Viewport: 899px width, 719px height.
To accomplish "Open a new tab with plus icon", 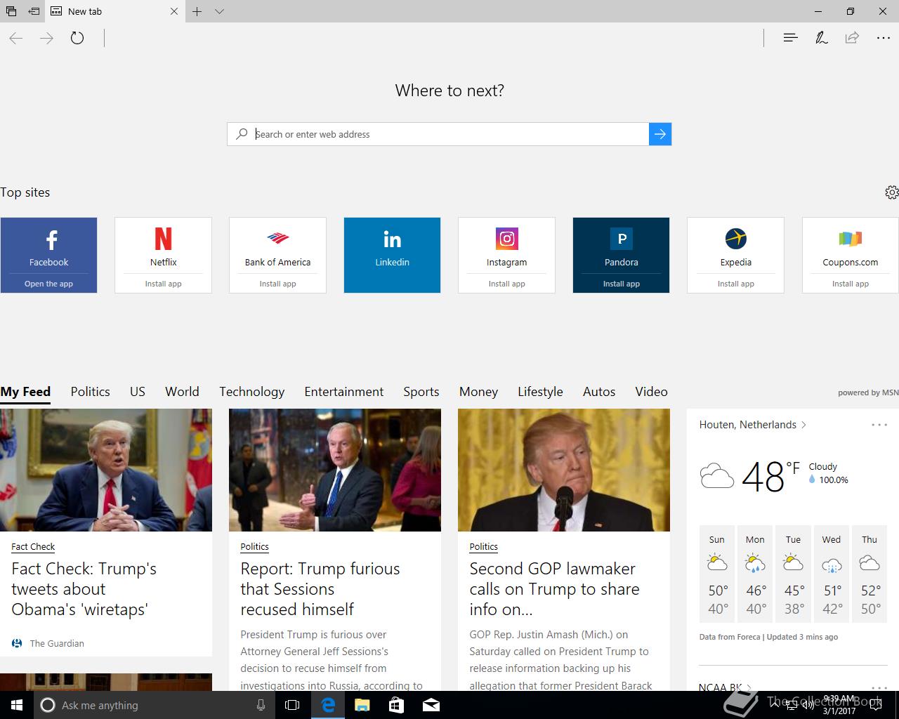I will (197, 11).
